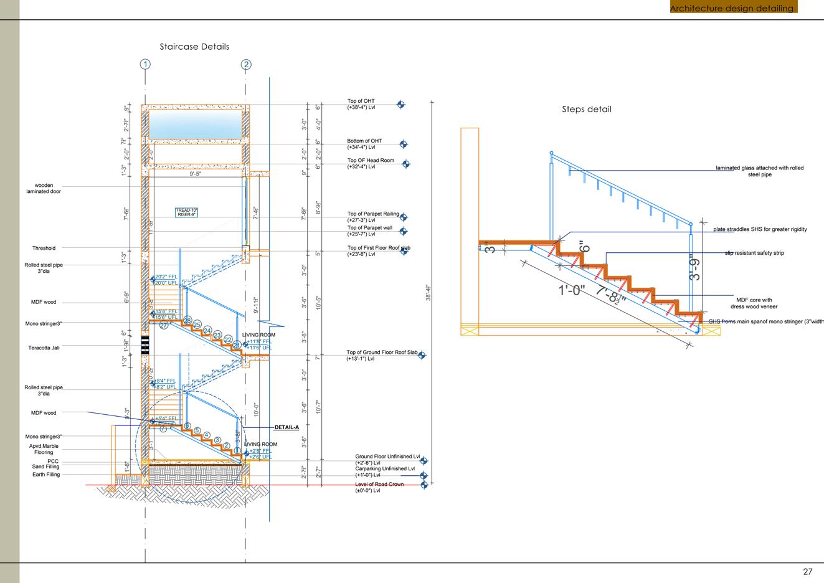824x583 pixels.
Task: Click the 'SHS froms main spanof mono stringer' note
Action: (x=766, y=321)
